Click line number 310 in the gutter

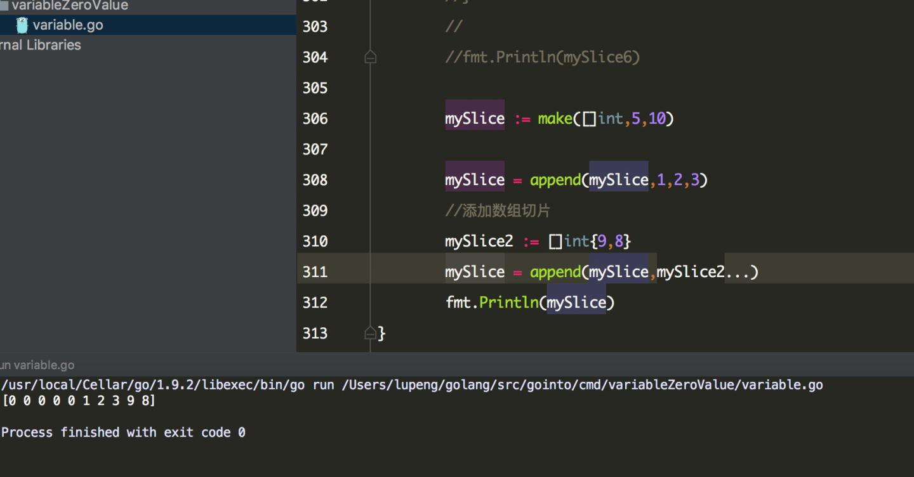click(x=315, y=242)
